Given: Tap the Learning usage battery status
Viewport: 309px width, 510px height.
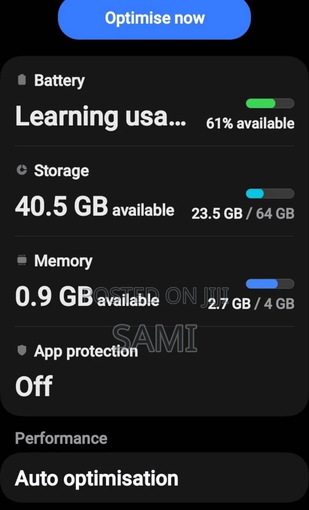Looking at the screenshot, I should [x=101, y=116].
